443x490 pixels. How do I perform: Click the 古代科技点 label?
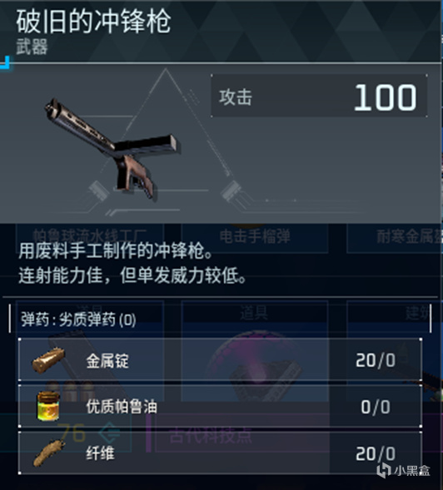(210, 435)
